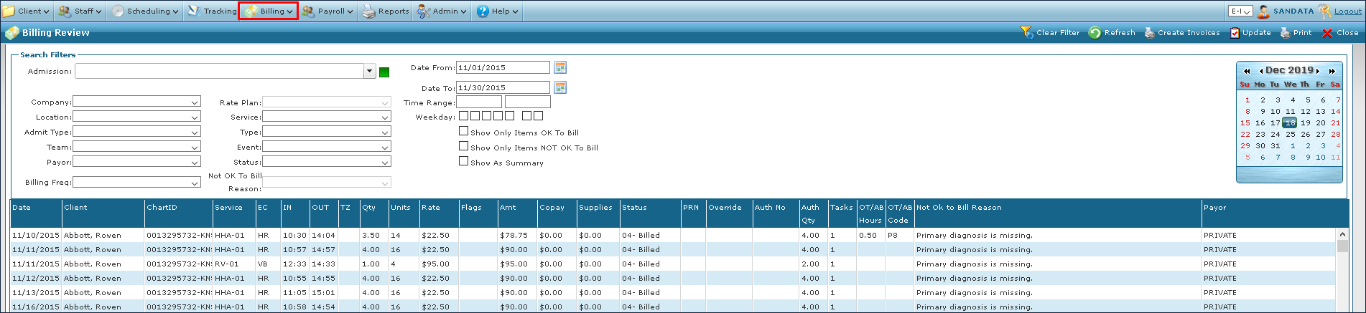Click the Logout link
Image resolution: width=1366 pixels, height=313 pixels.
[1347, 11]
